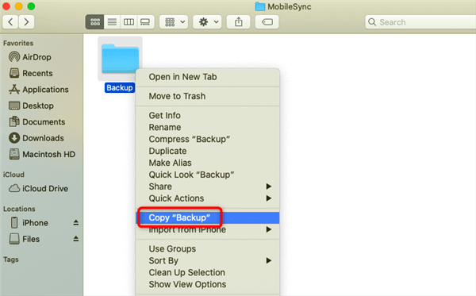Expand the Share submenu
The image size is (476, 296).
[x=207, y=186]
